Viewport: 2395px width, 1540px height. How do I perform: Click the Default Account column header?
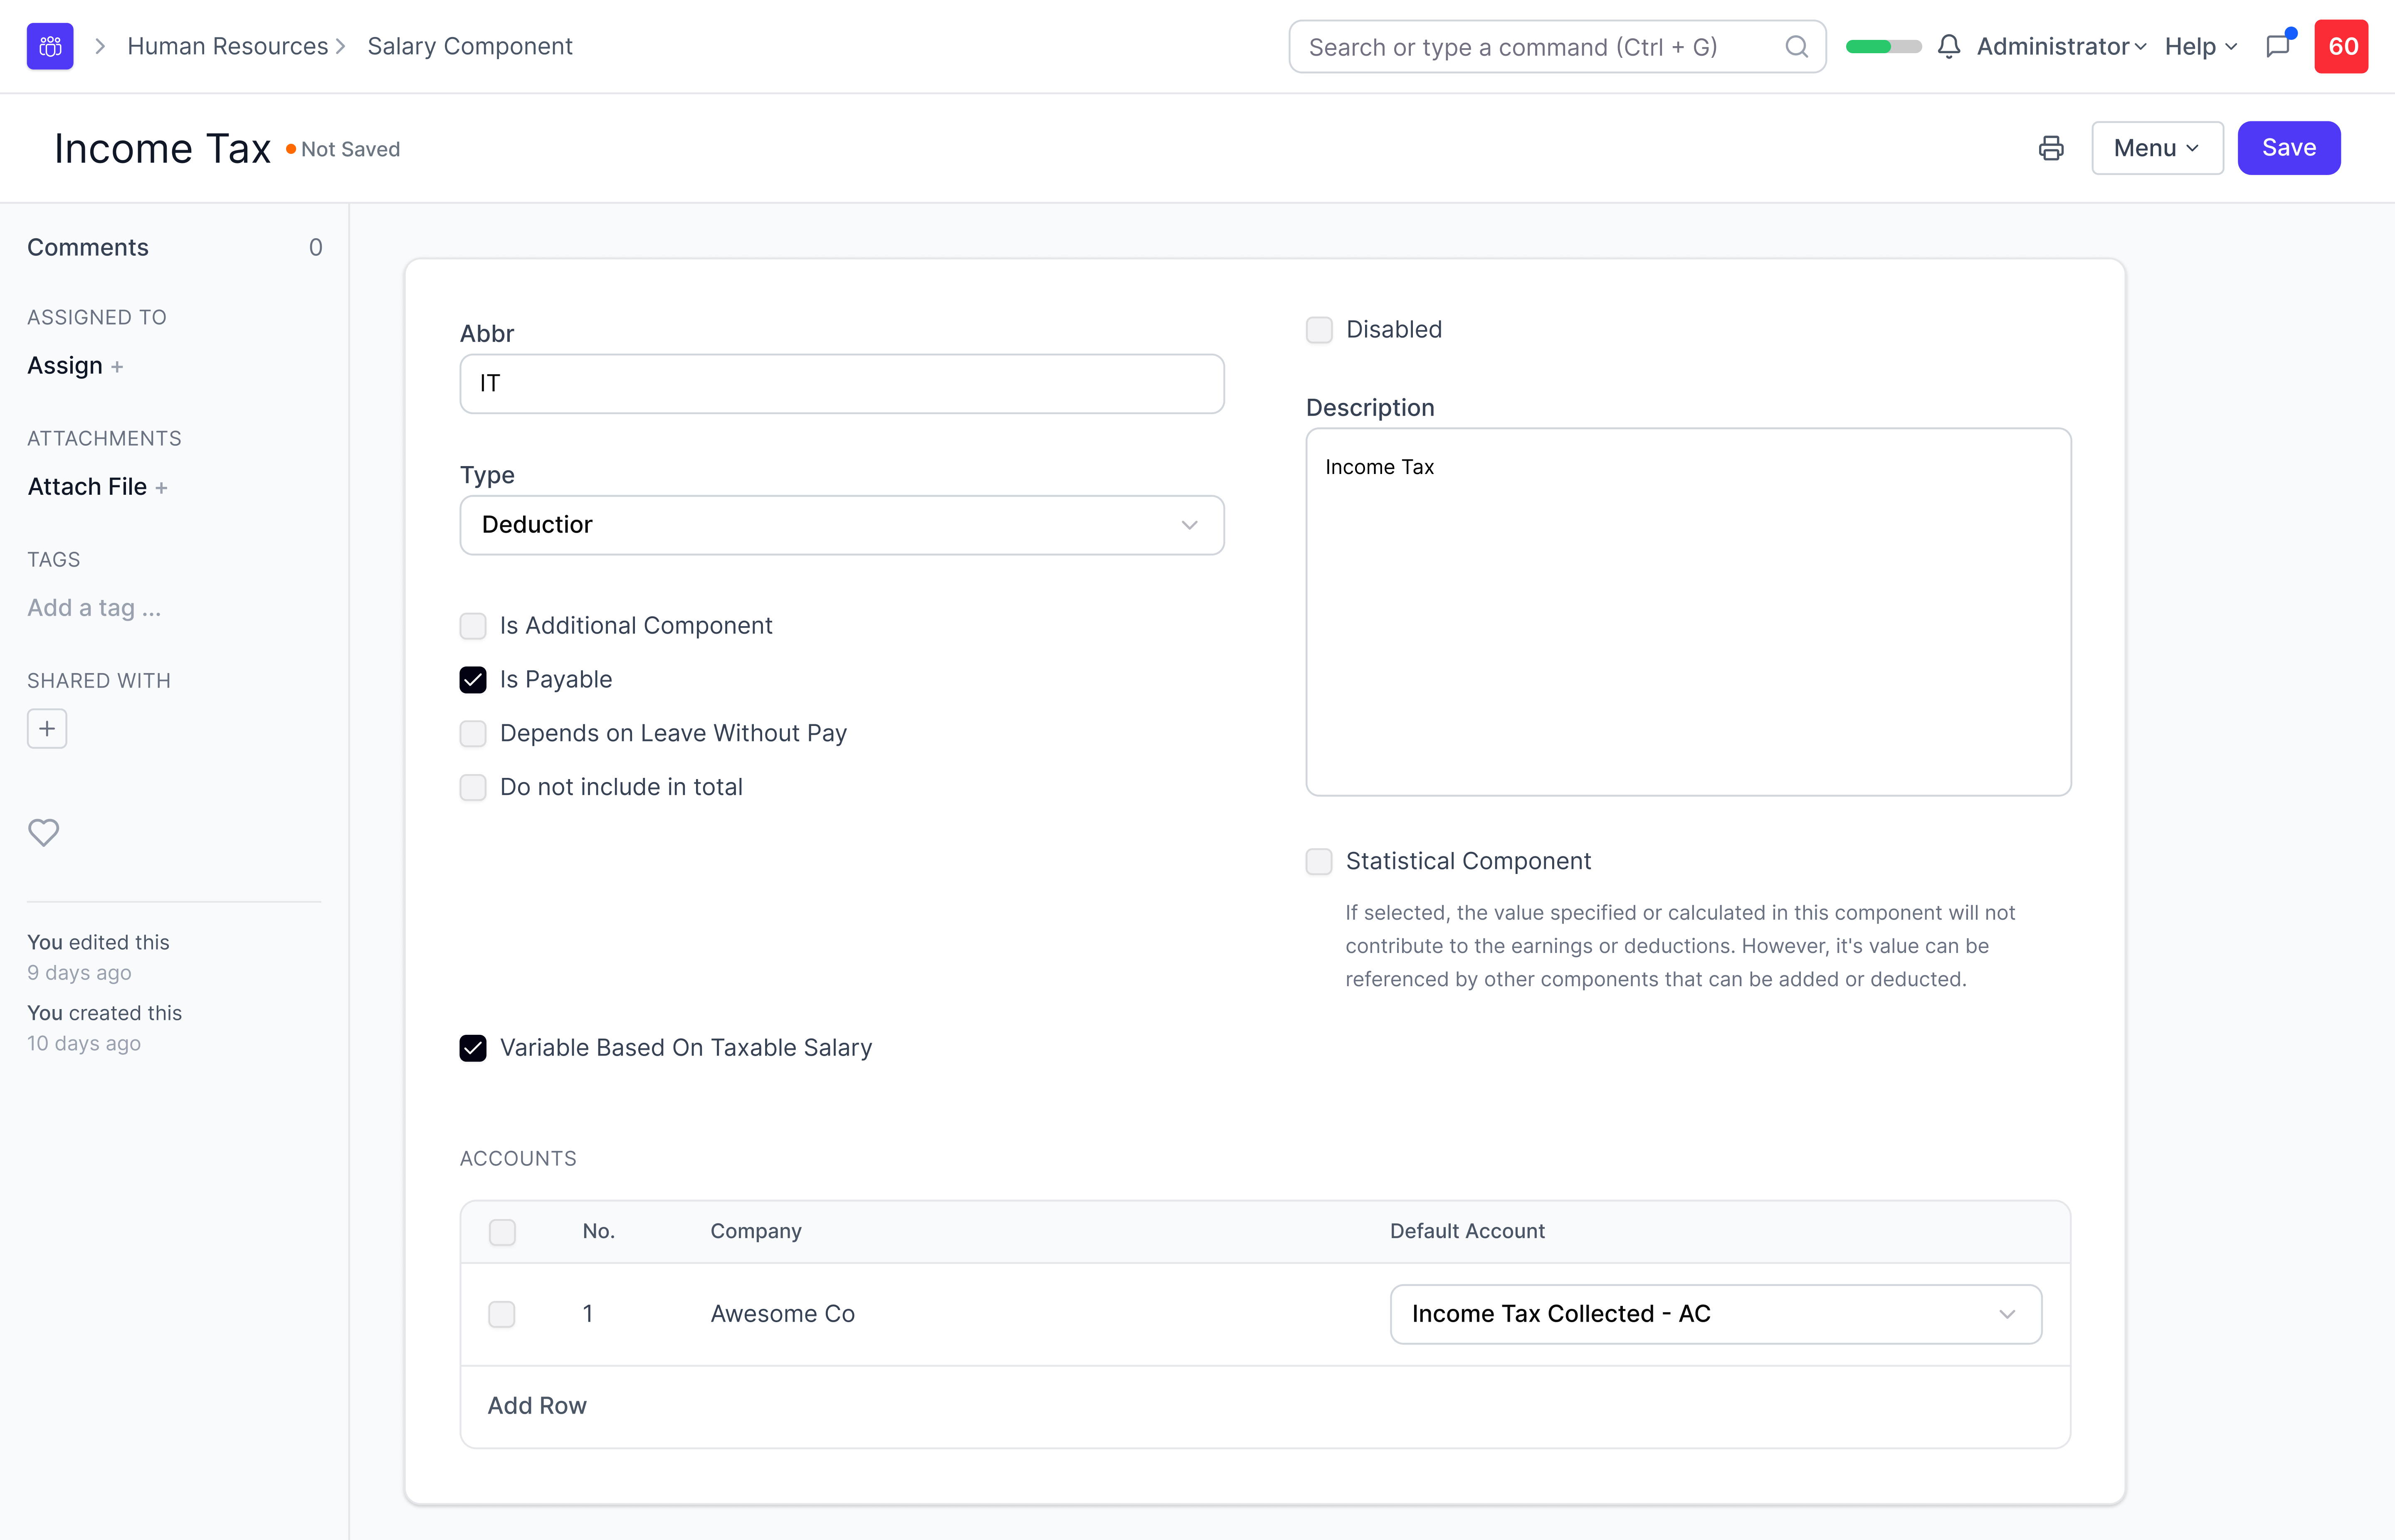pos(1467,1231)
